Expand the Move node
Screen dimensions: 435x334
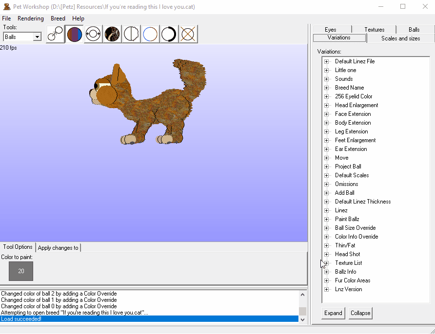(x=327, y=158)
